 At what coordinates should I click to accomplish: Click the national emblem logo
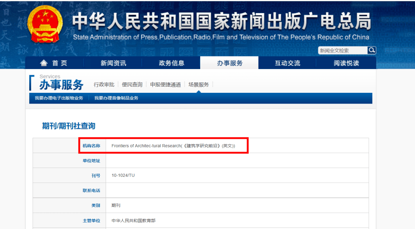coord(45,26)
